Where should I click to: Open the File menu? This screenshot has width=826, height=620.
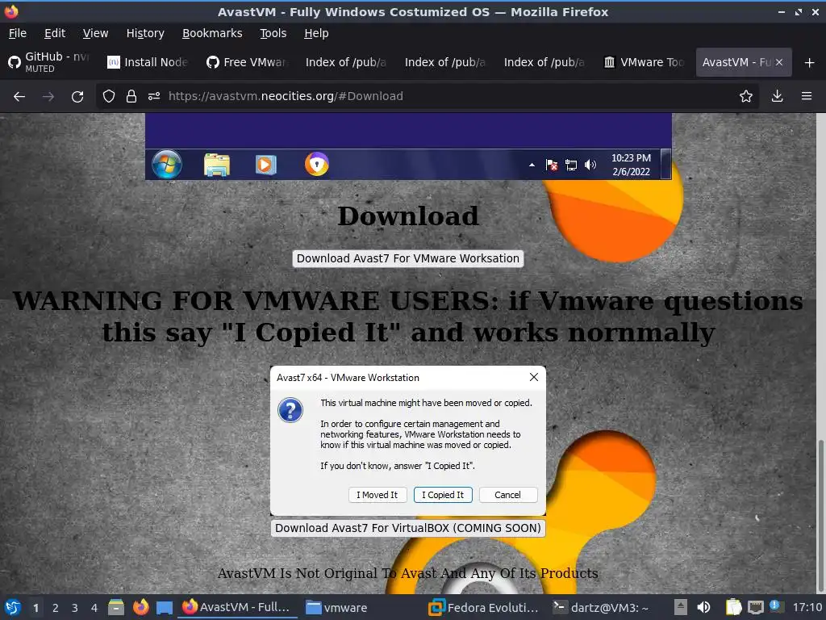coord(18,33)
